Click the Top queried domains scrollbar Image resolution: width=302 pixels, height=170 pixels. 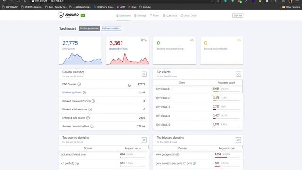(x=148, y=147)
